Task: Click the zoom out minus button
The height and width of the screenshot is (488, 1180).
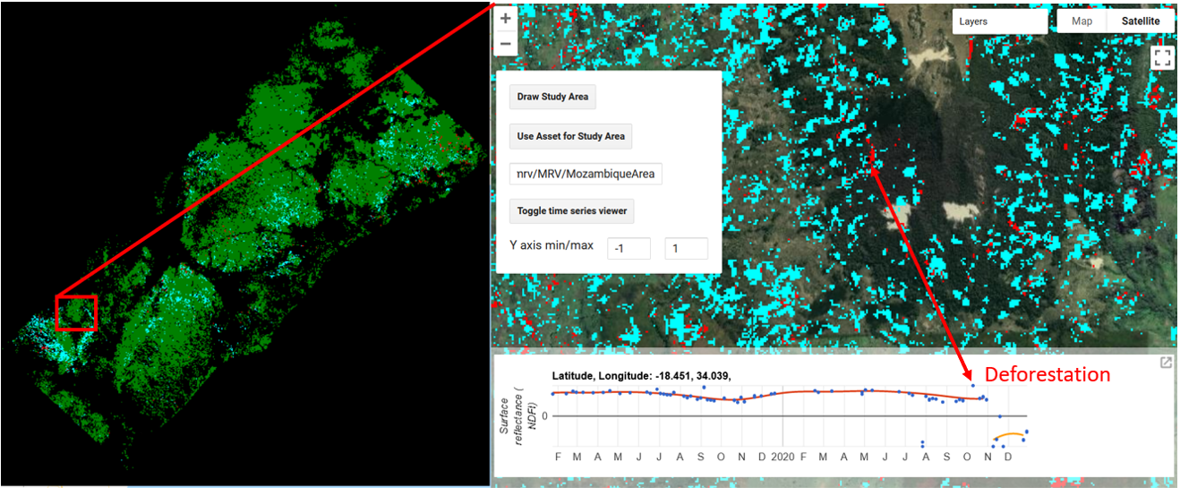Action: [506, 43]
